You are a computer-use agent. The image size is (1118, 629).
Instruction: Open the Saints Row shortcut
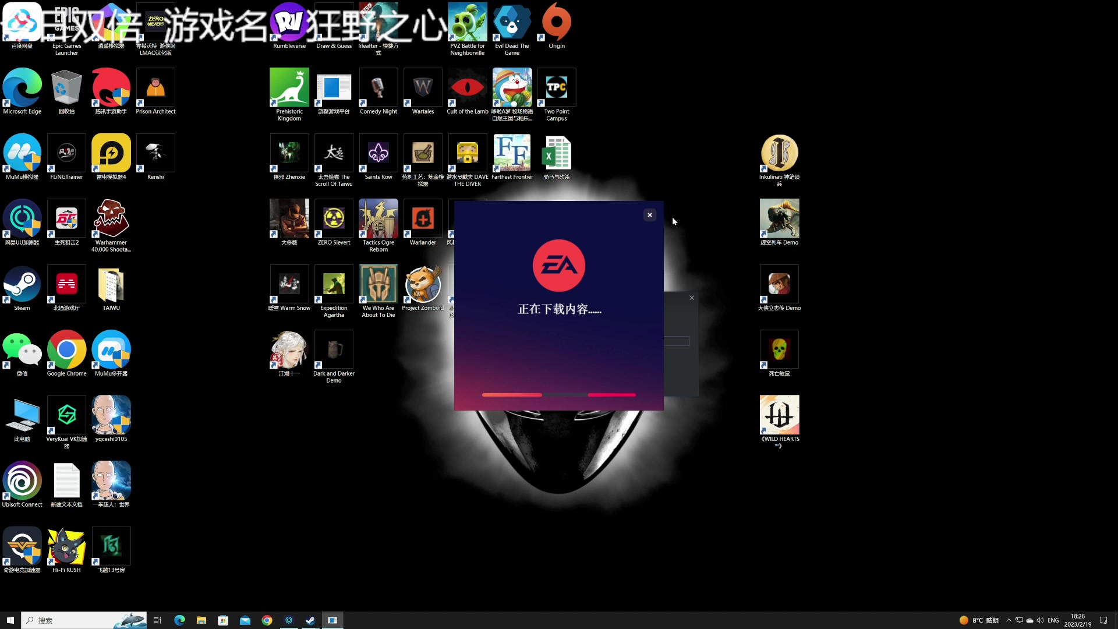coord(378,157)
